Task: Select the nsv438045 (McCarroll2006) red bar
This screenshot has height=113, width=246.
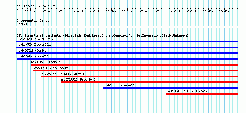Action: [x=202, y=94]
